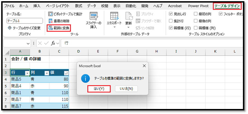Click the テーブル名 input field
The height and width of the screenshot is (114, 248).
(25, 21)
